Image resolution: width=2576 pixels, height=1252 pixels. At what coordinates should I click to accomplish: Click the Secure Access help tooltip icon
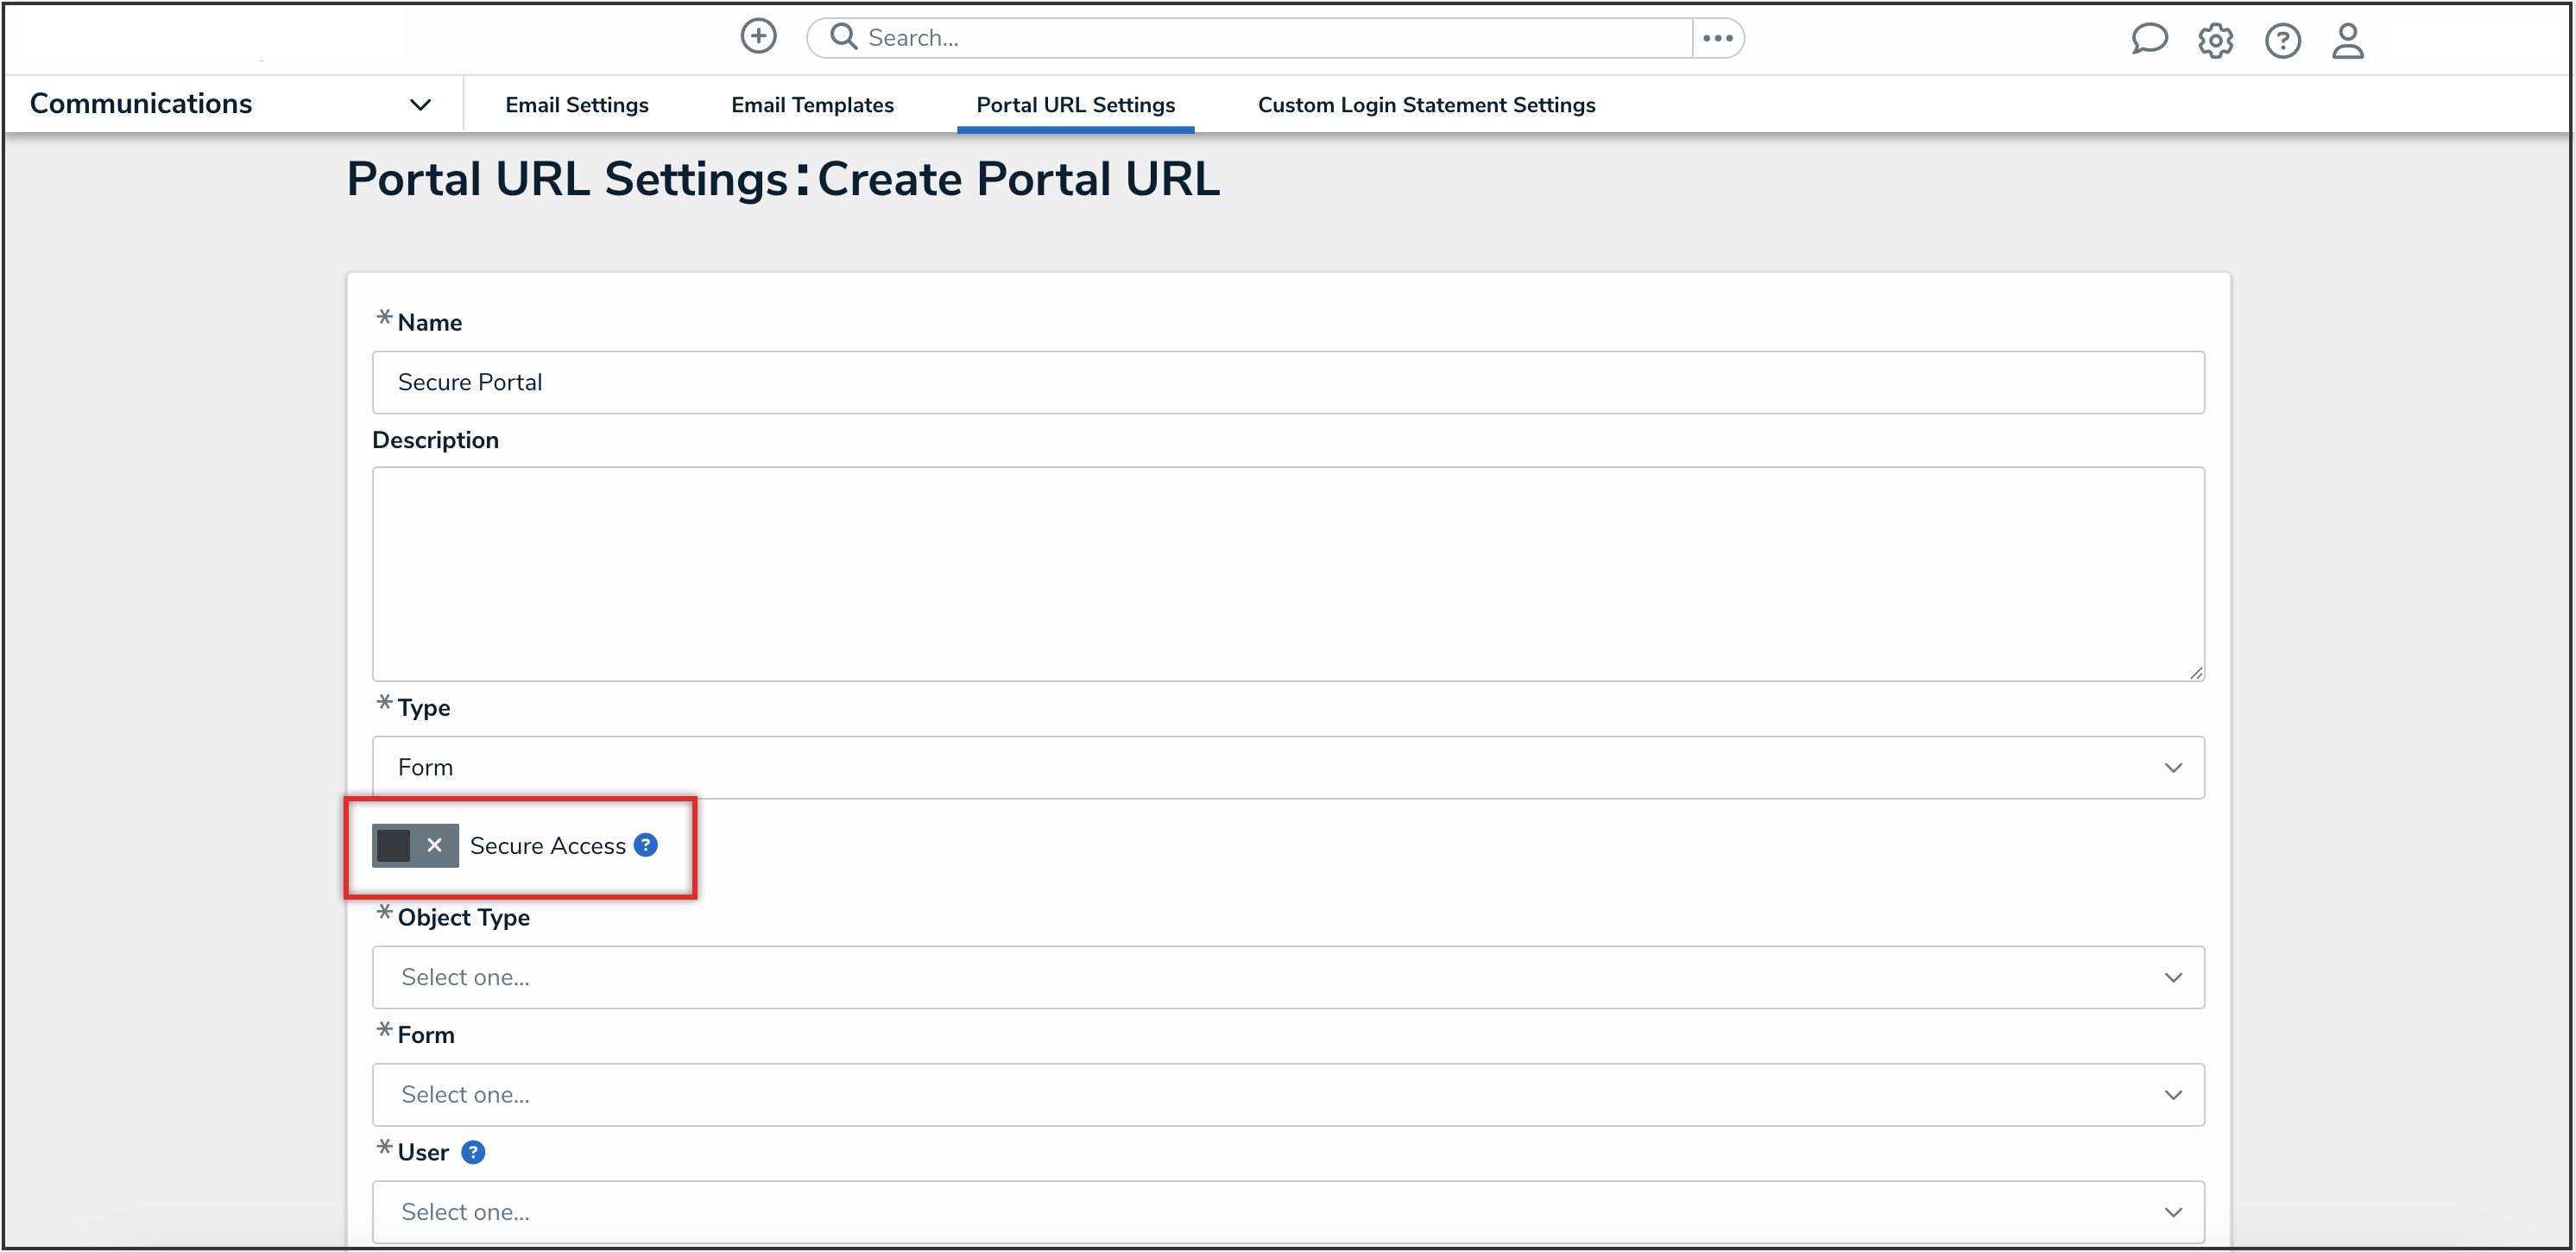pos(646,845)
